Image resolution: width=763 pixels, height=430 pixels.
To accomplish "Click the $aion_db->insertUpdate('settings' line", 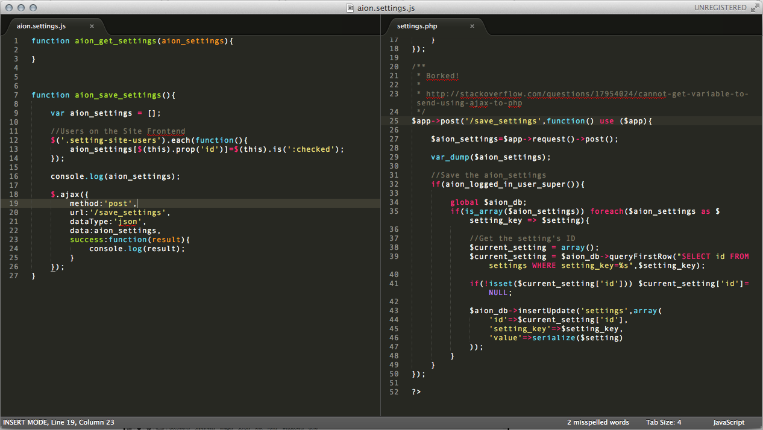I will pos(566,311).
